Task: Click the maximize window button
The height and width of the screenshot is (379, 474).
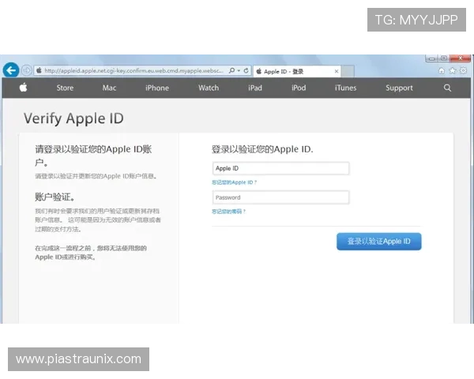Action: tap(444, 58)
